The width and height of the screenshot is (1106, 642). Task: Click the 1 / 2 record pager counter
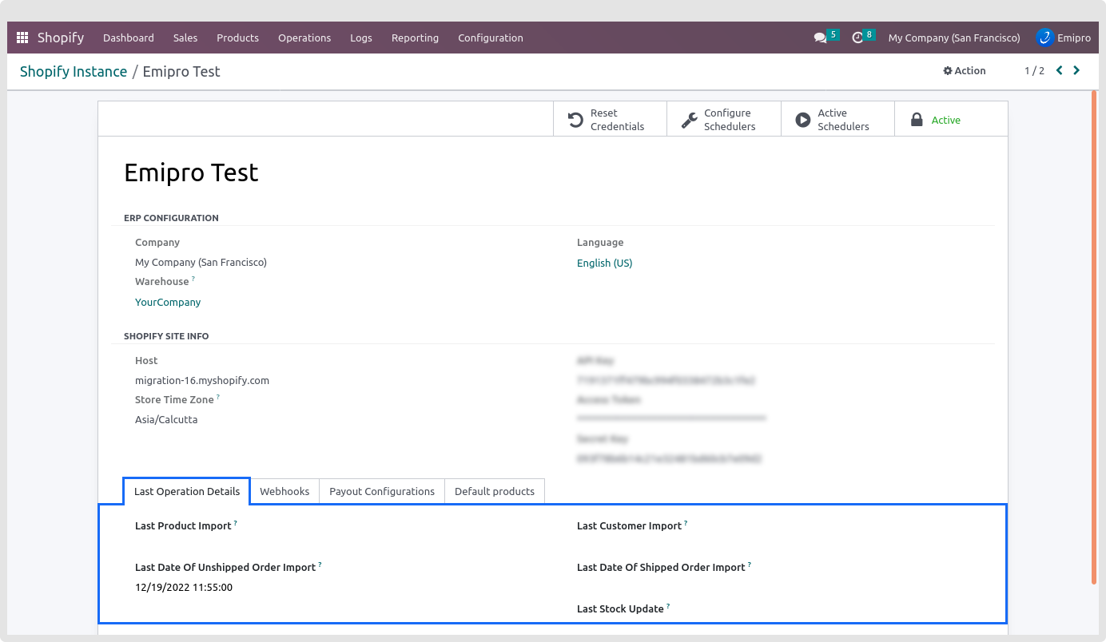point(1034,70)
